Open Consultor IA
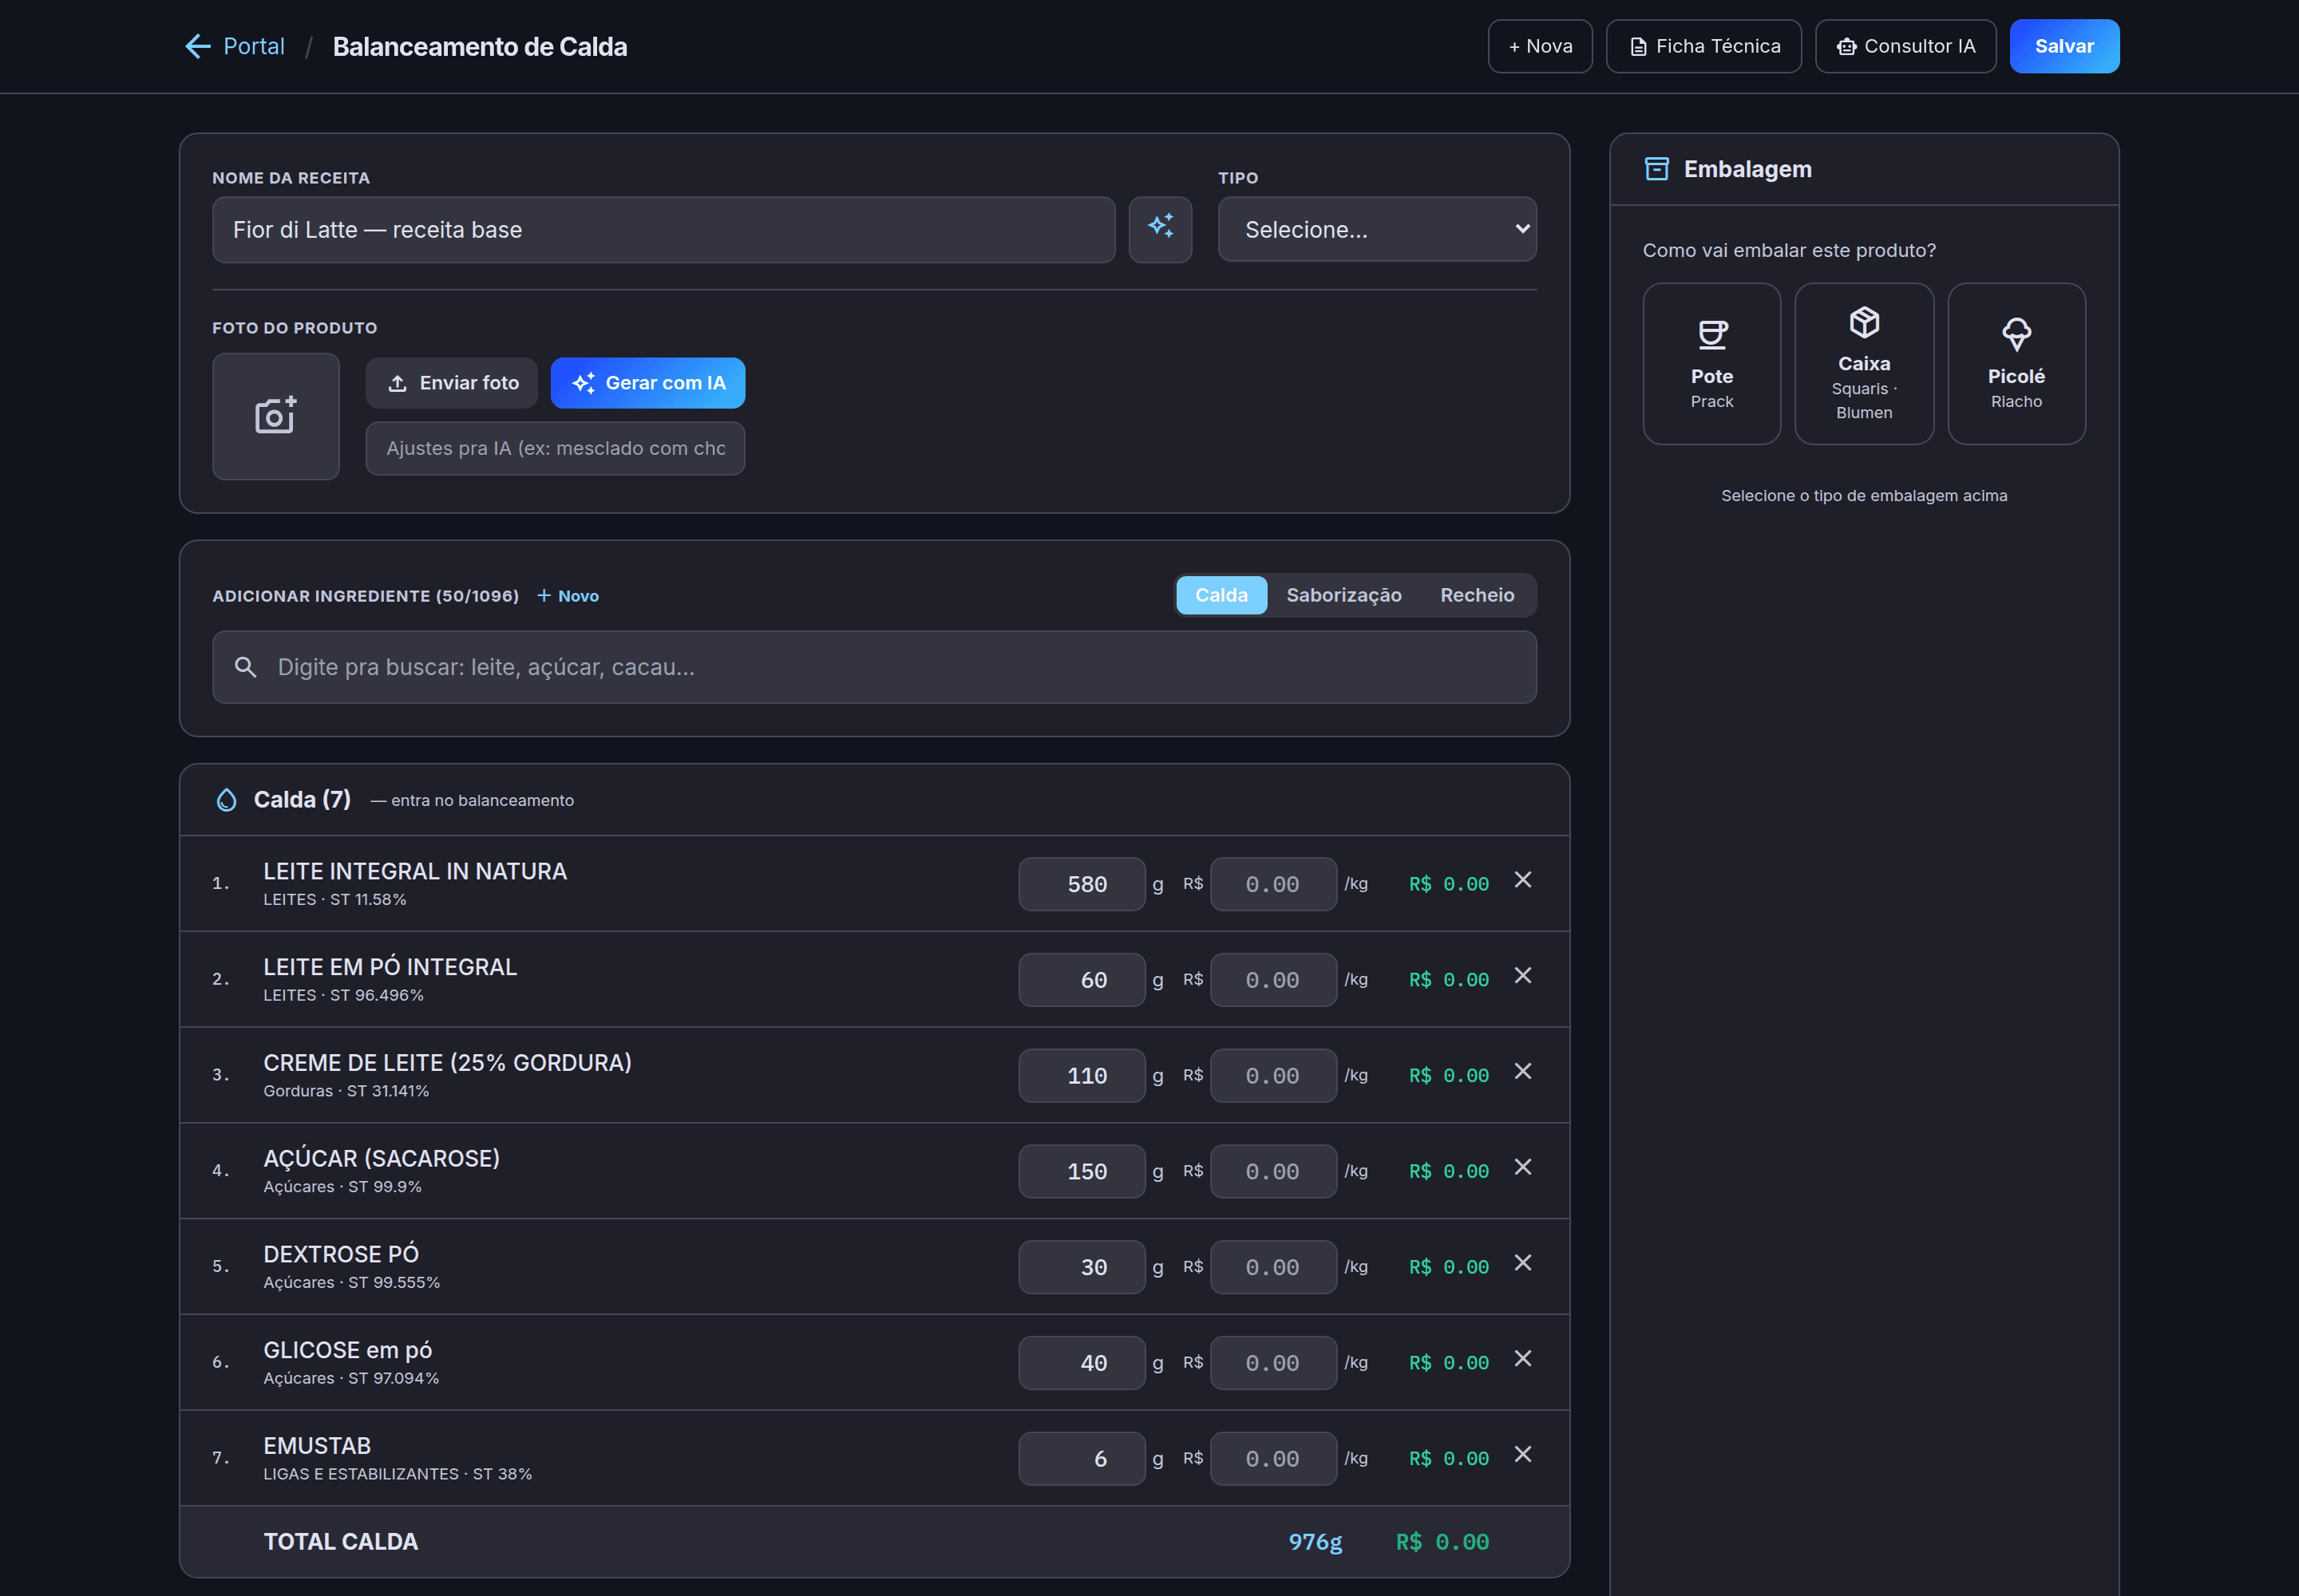The image size is (2299, 1596). pyautogui.click(x=1904, y=46)
